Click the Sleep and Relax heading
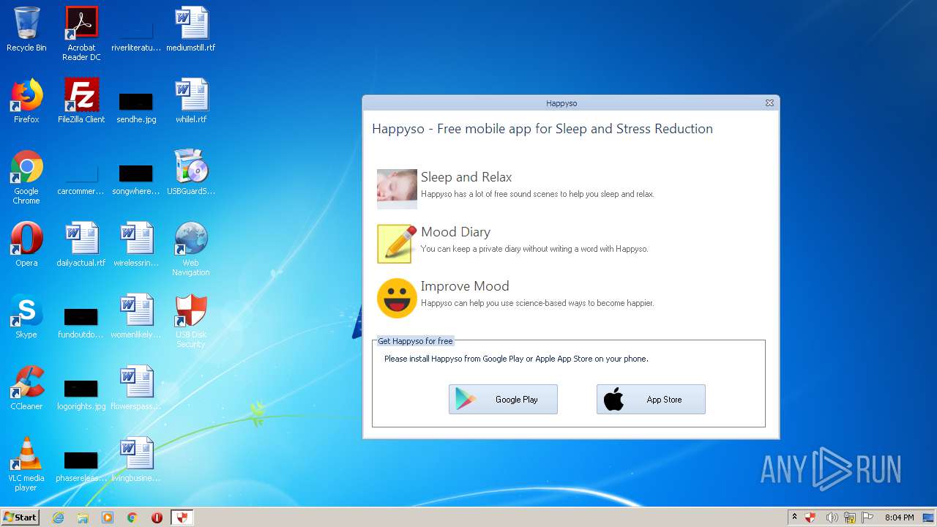This screenshot has height=527, width=937. [x=466, y=177]
